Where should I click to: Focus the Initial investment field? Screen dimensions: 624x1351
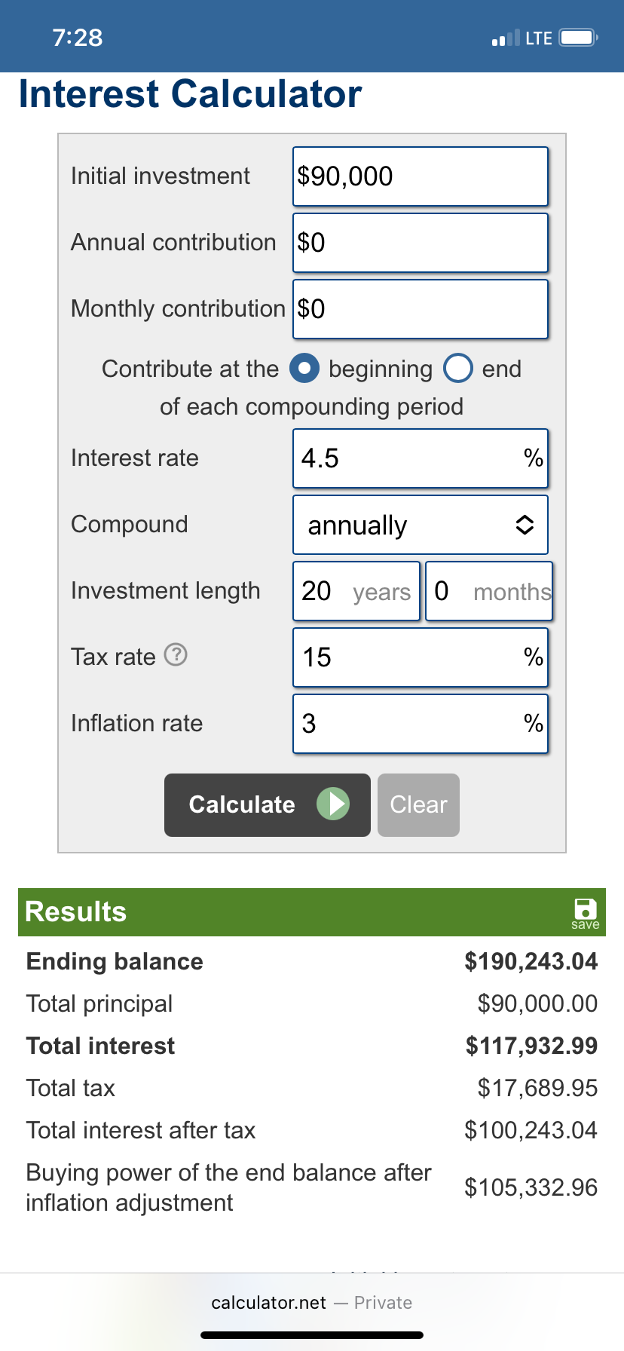tap(420, 176)
